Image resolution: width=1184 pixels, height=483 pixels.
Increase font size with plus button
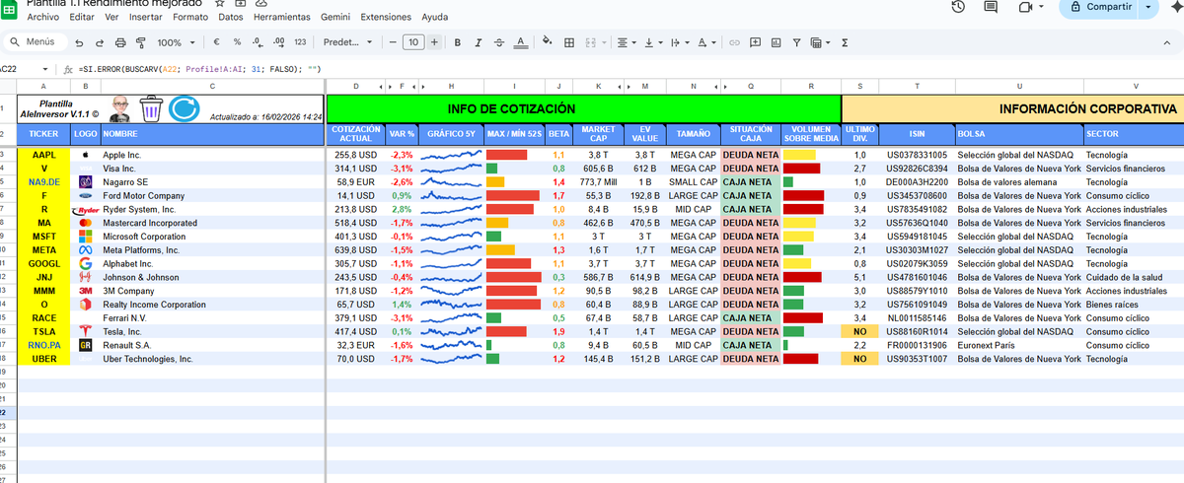[x=434, y=42]
